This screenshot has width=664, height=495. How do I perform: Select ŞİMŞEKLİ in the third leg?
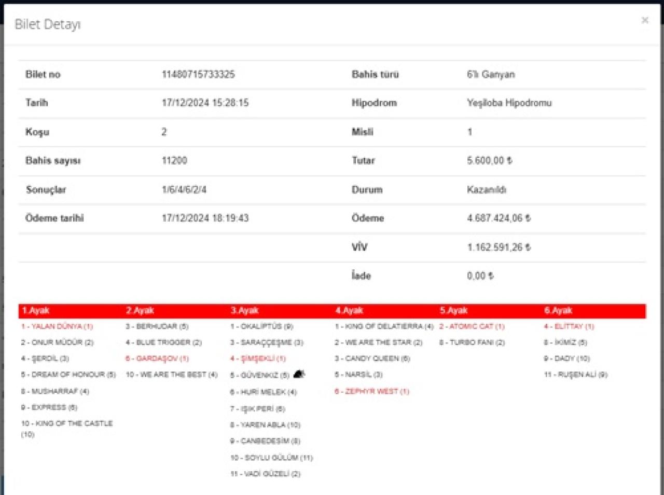(x=258, y=359)
